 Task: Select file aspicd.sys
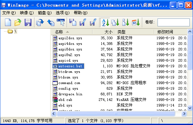68,61
